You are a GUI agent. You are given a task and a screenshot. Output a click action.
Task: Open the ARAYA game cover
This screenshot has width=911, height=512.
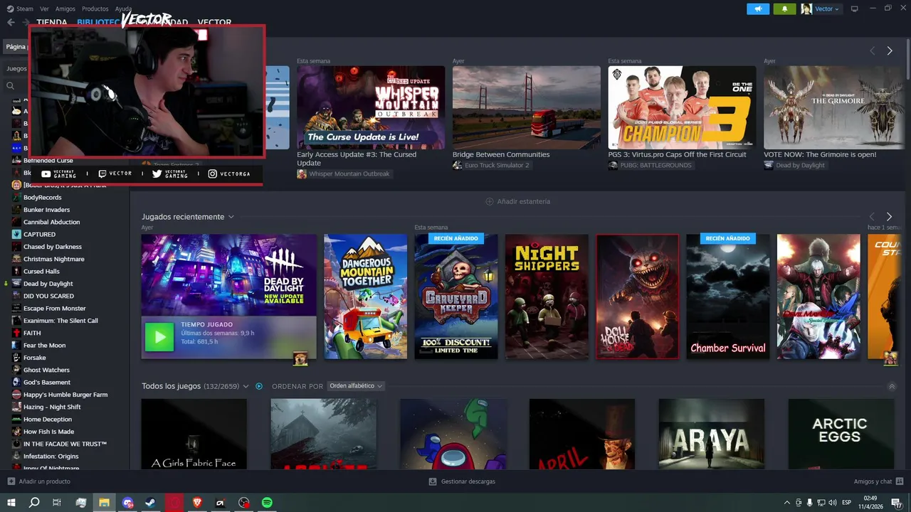pyautogui.click(x=712, y=434)
